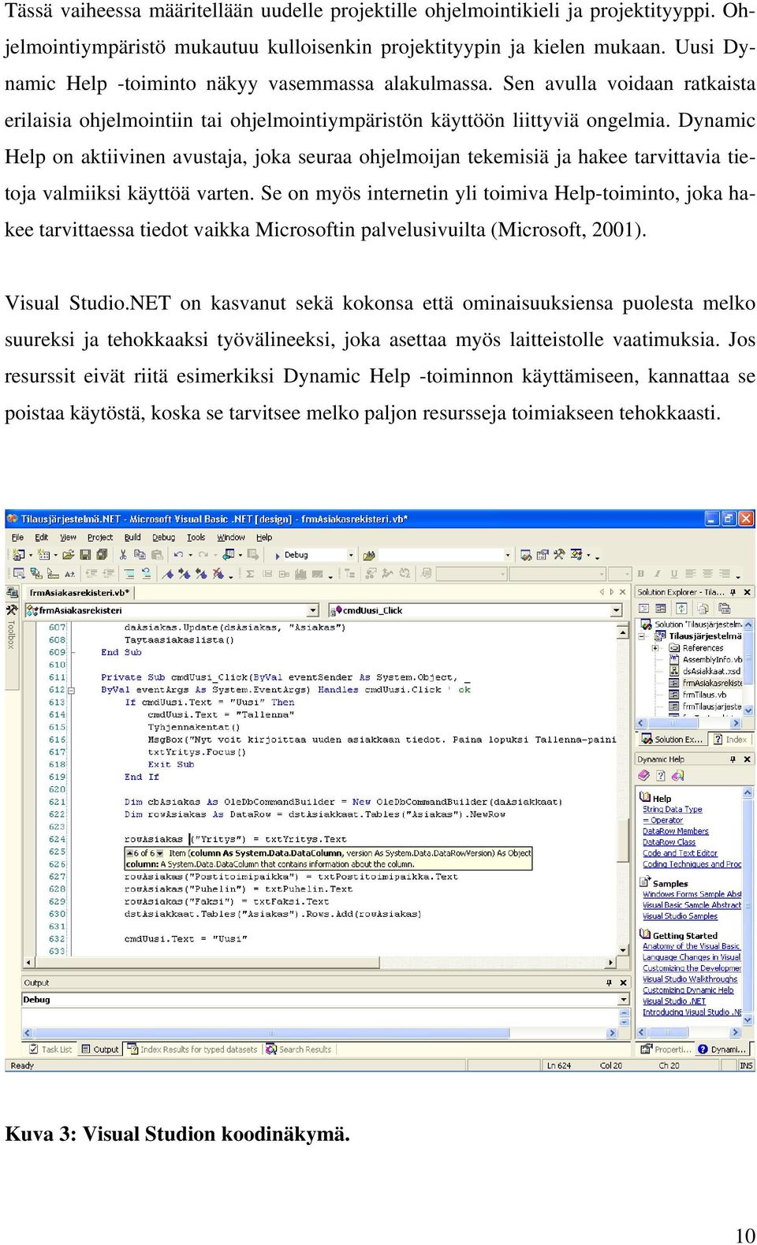Open the Code and Text Editor link
The image size is (757, 1245).
[680, 853]
